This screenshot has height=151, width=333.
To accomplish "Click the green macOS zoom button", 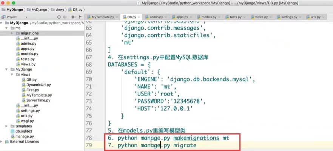I will tap(13, 3).
